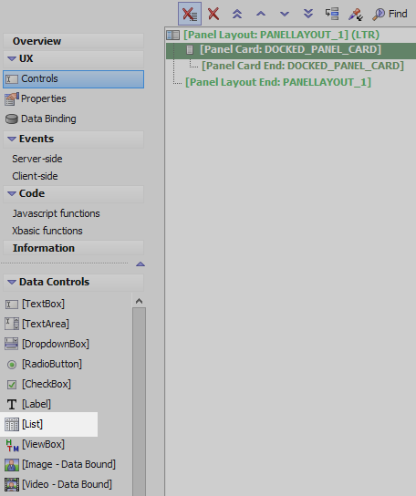Collapse the Events section
Screen dimensions: 416x496
tap(12, 139)
